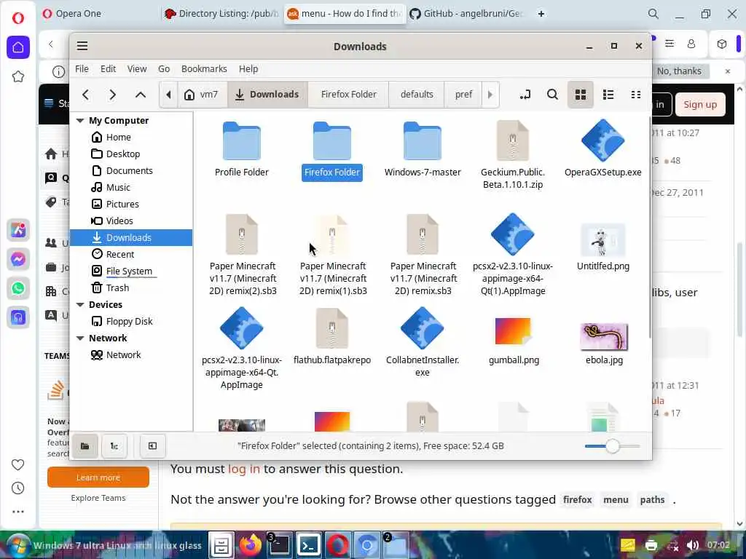The width and height of the screenshot is (746, 559).
Task: Collapse the Network section header
Action: click(80, 338)
